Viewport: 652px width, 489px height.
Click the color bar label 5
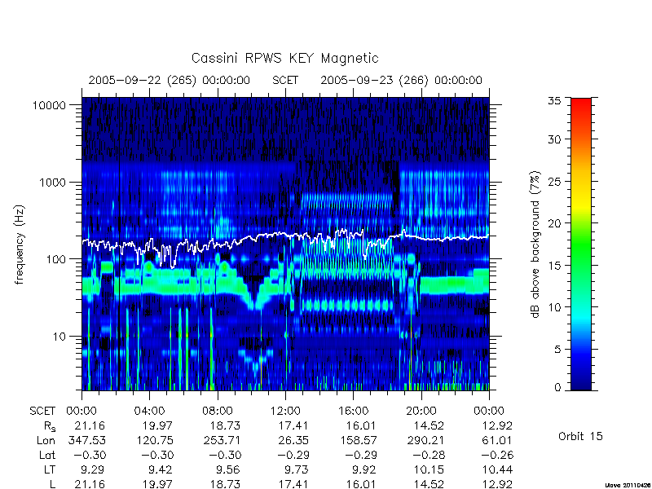pyautogui.click(x=557, y=350)
